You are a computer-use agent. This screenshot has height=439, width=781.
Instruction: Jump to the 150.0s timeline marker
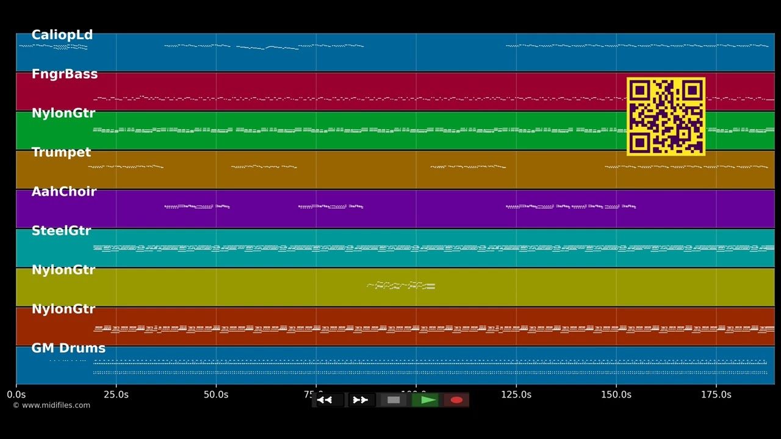click(x=616, y=394)
